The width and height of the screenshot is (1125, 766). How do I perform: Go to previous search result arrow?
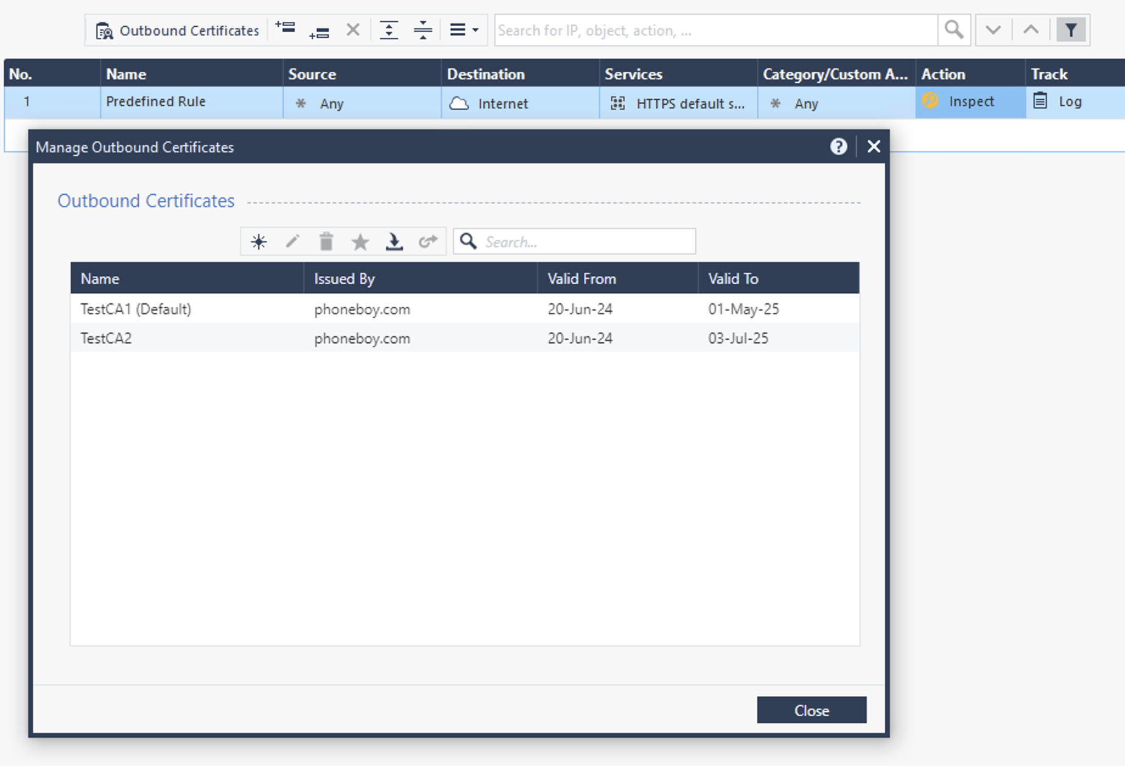coord(1031,30)
